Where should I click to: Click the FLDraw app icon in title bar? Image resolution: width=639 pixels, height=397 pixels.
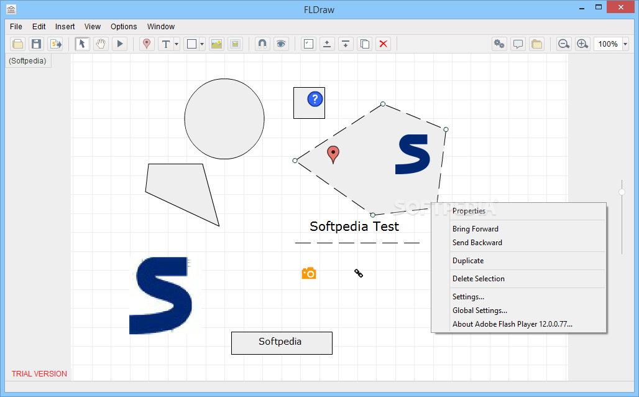[x=11, y=9]
